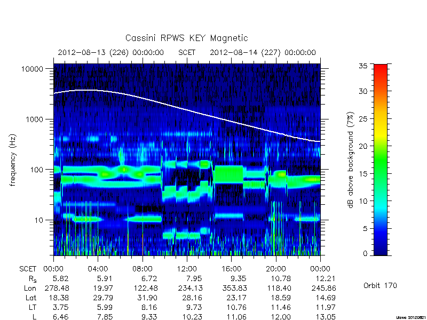Click the "frequency (Hz)" axis label
427x320 pixels.
pos(13,161)
